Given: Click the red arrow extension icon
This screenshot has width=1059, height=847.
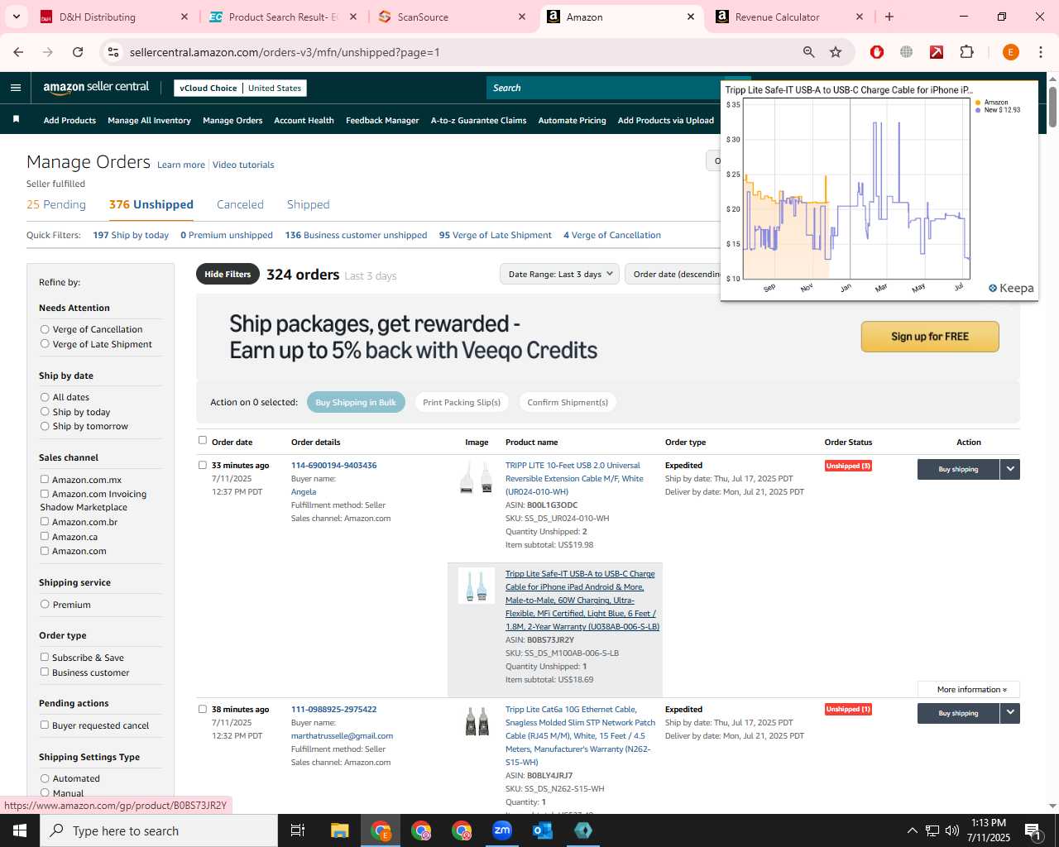Looking at the screenshot, I should [937, 52].
